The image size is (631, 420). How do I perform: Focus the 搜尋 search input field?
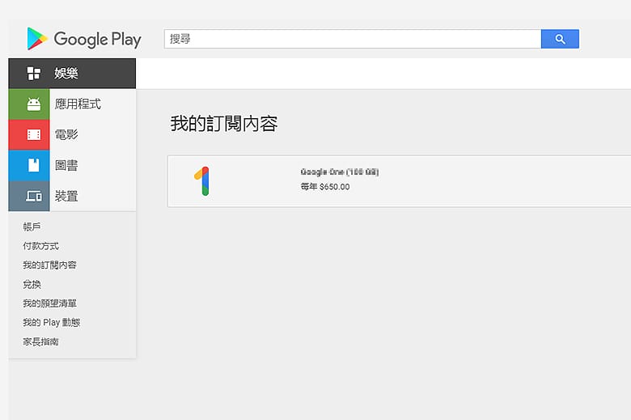click(353, 39)
